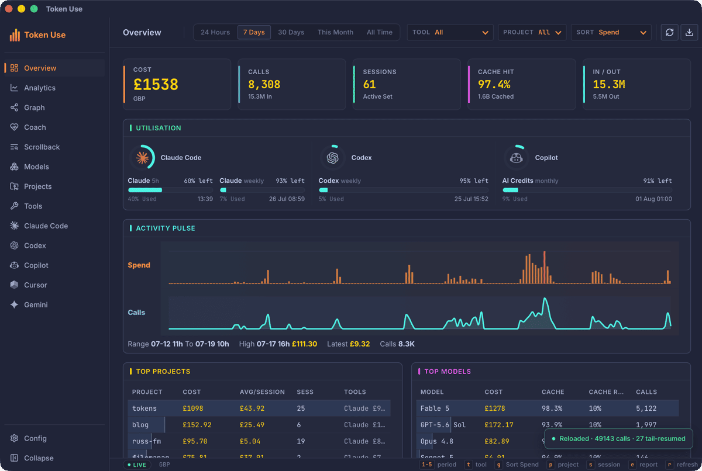The width and height of the screenshot is (702, 471).
Task: Click the CACHE HIT 97.4% summary card
Action: 522,84
